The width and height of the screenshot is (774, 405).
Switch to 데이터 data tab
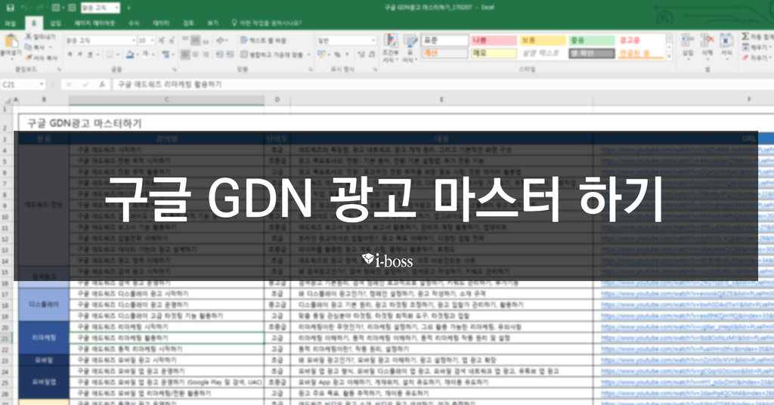pos(161,23)
